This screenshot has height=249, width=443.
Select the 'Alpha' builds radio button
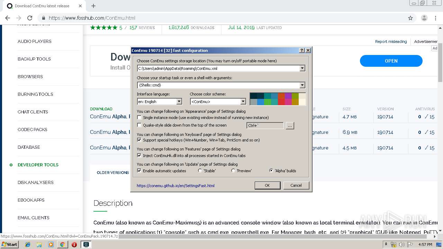[x=271, y=170]
